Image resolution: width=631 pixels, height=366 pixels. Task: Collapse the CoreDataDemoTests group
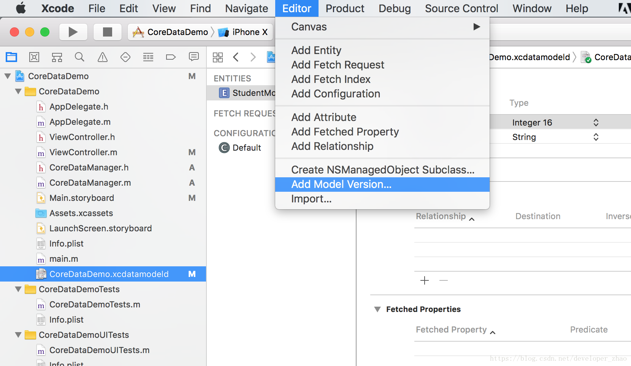pos(18,289)
